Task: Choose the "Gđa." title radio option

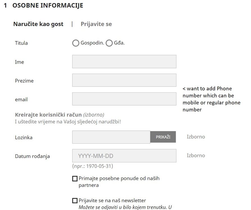Action: click(x=109, y=43)
